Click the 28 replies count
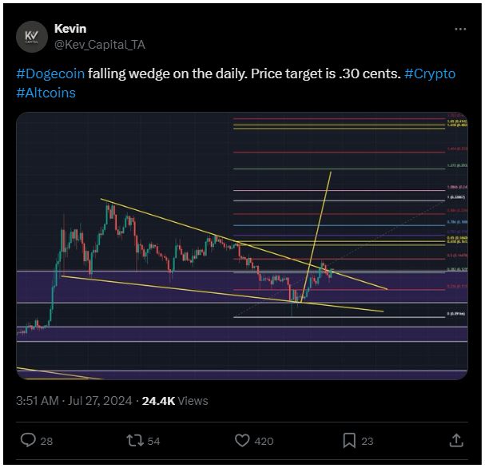Viewport: 485px width, 468px height. (46, 441)
